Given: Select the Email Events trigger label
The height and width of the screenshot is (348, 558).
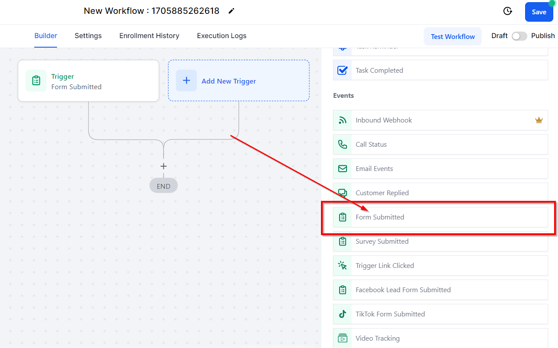Looking at the screenshot, I should (x=374, y=169).
